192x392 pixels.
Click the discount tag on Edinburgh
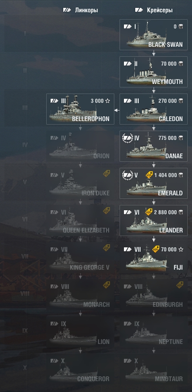[x=180, y=285]
